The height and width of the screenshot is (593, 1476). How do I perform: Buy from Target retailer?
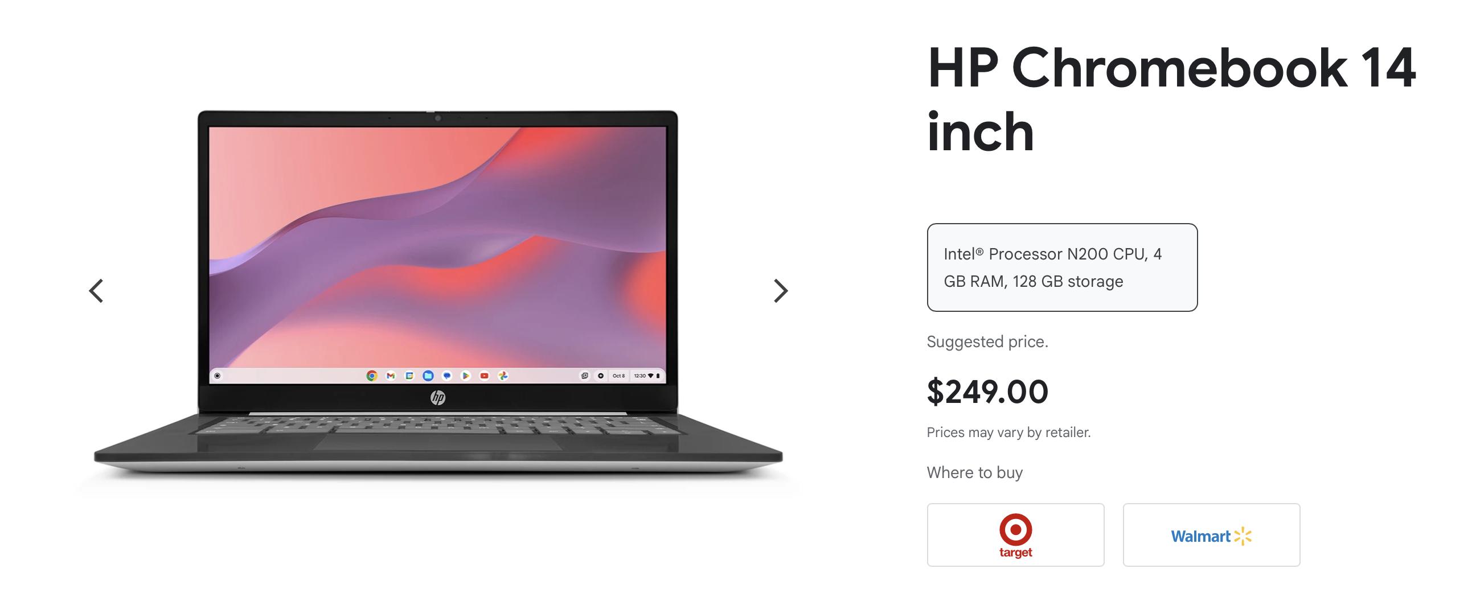1015,534
